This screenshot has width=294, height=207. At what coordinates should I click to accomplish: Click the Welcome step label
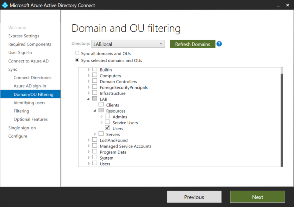point(17,28)
